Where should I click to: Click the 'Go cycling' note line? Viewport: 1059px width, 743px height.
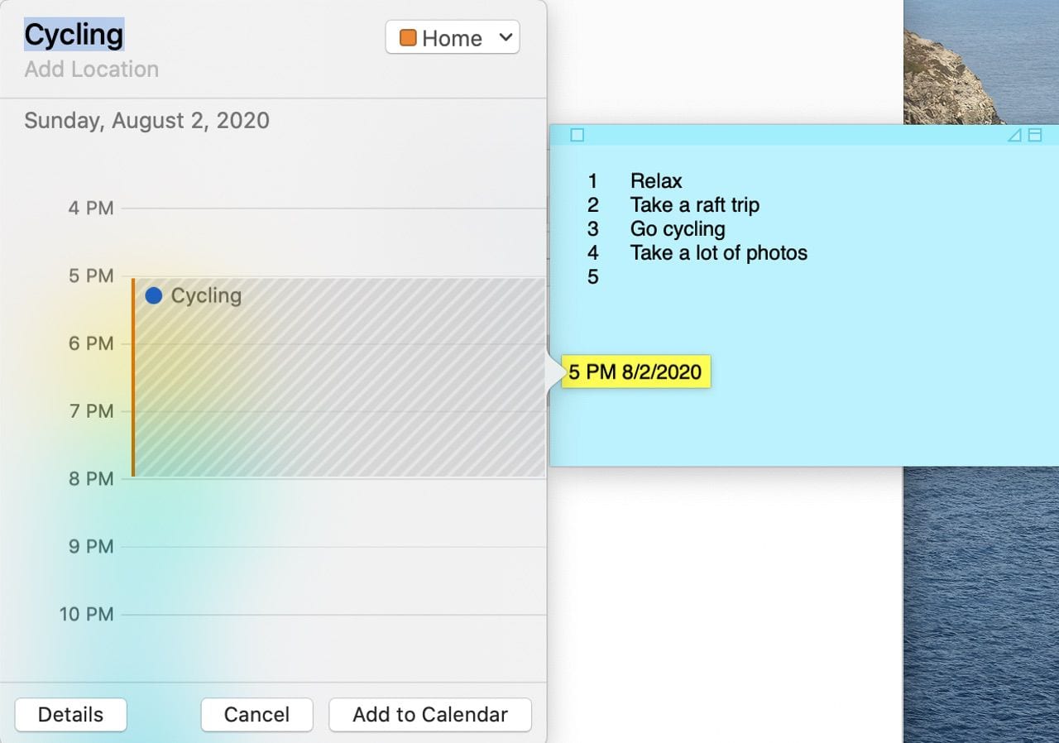pos(678,229)
